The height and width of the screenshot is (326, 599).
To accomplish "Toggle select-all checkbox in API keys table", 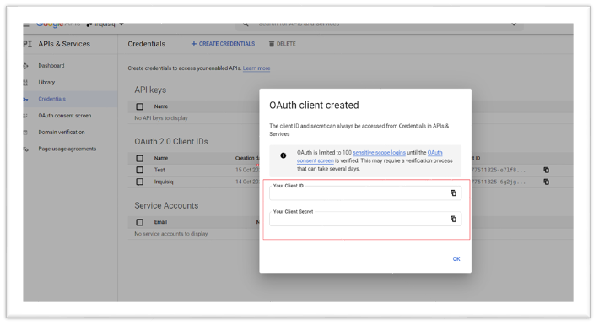I will click(140, 106).
